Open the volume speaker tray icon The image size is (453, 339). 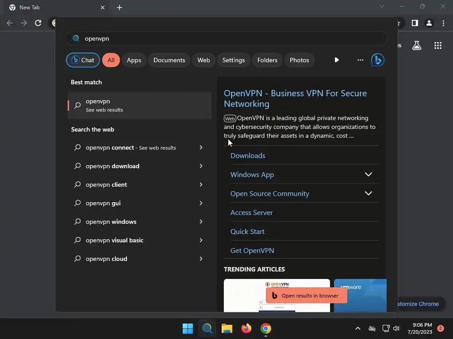click(396, 328)
